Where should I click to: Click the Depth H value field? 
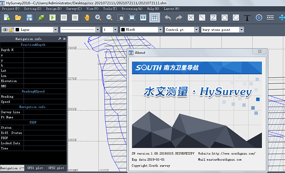(45, 50)
